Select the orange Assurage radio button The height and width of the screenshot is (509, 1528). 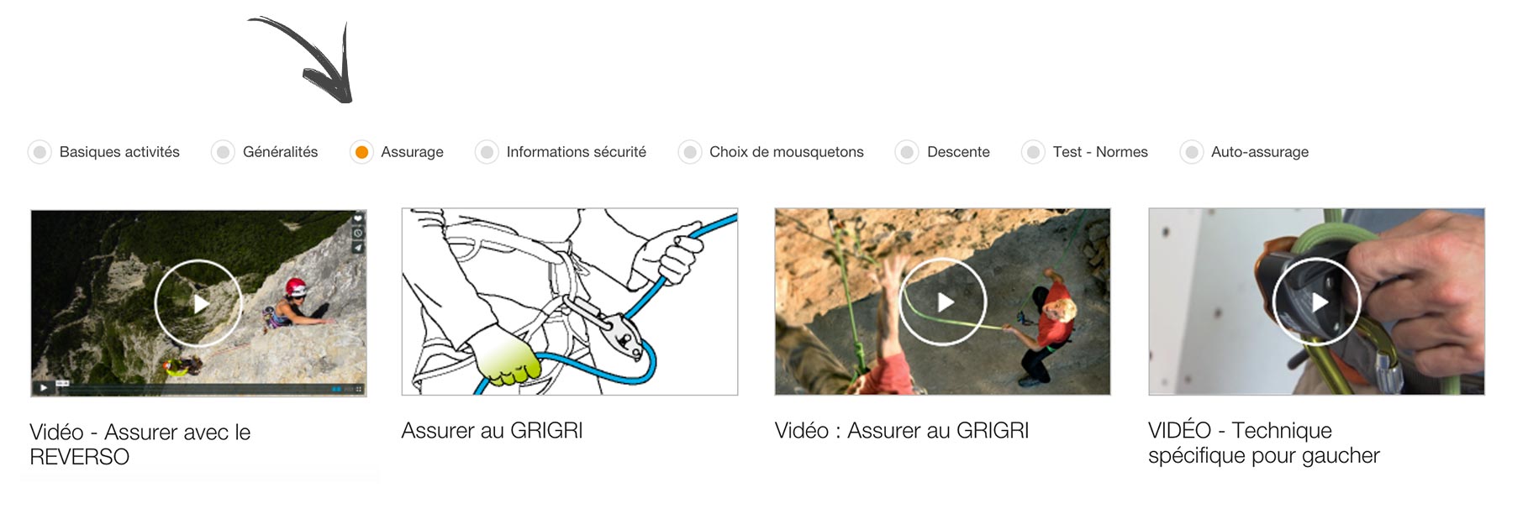coord(361,152)
